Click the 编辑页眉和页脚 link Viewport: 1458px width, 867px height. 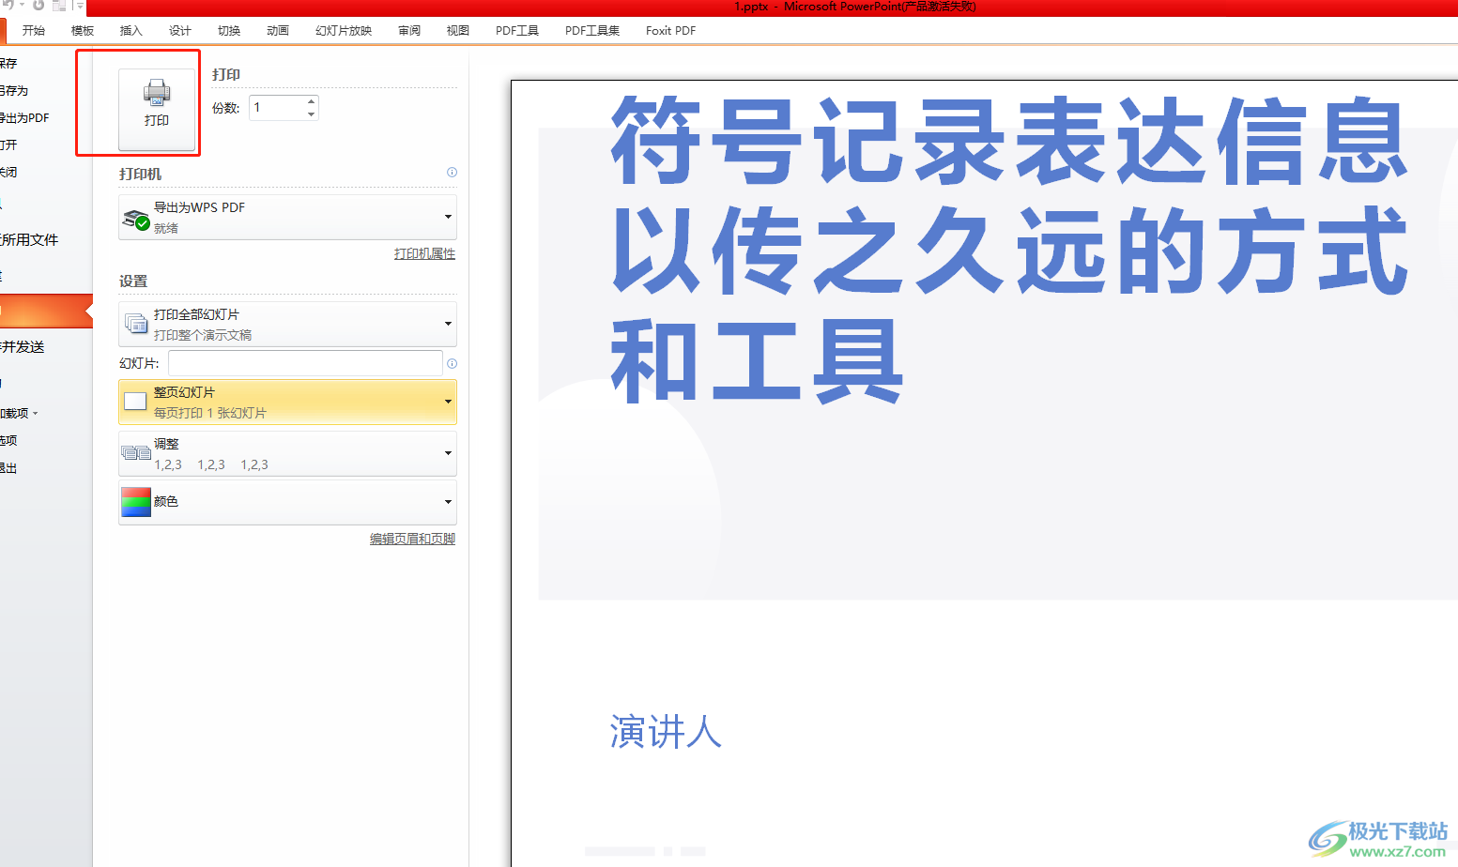pyautogui.click(x=412, y=539)
